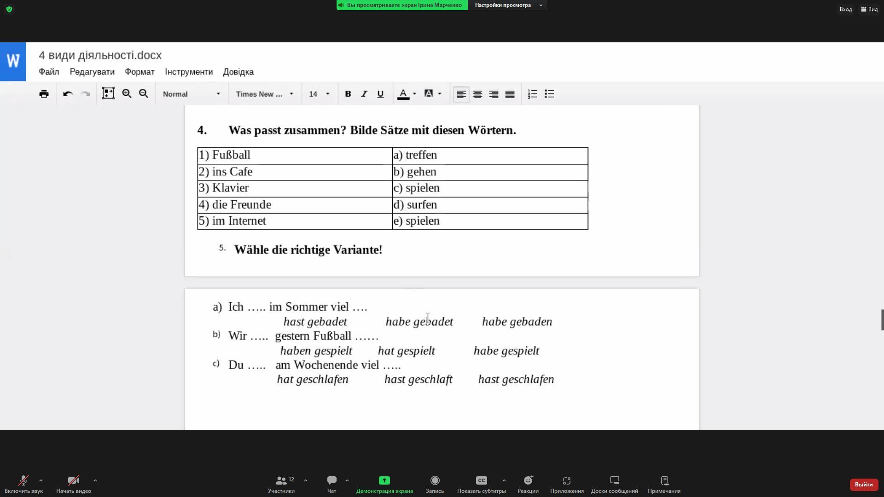884x497 pixels.
Task: Undo last action with undo arrow
Action: (68, 94)
